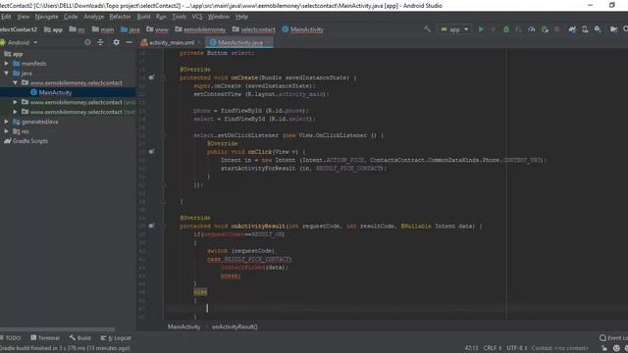Select the app module in the tree
The height and width of the screenshot is (353, 628).
point(13,54)
